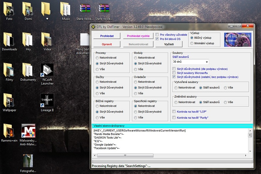This screenshot has height=174, width=261.
Task: Enable Skrýt důvěryhodné dle podpisu výrobce
Action: pyautogui.click(x=174, y=69)
